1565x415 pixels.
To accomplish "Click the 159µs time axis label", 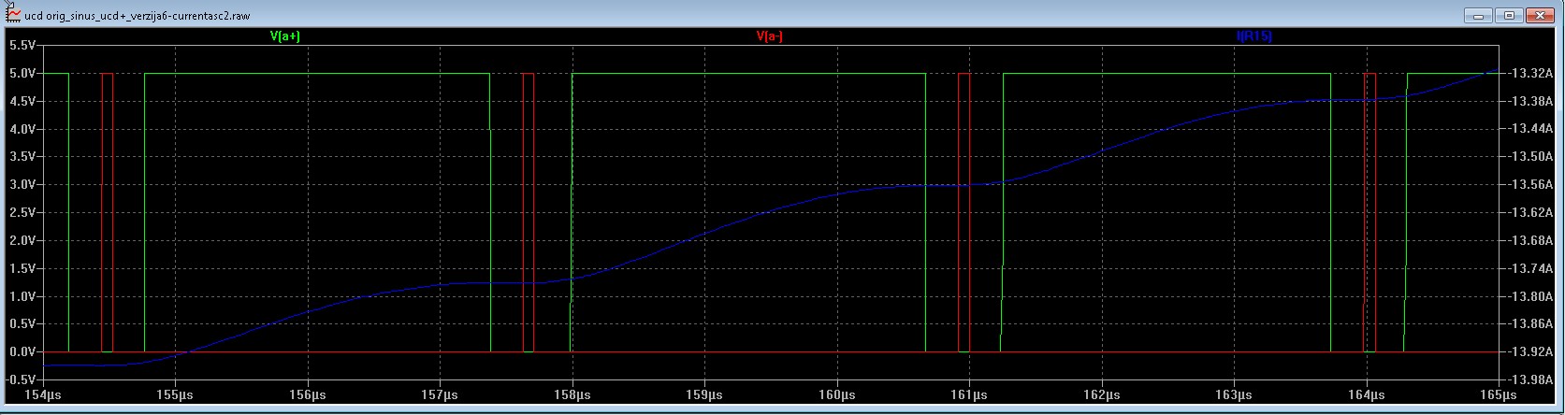I will 704,395.
